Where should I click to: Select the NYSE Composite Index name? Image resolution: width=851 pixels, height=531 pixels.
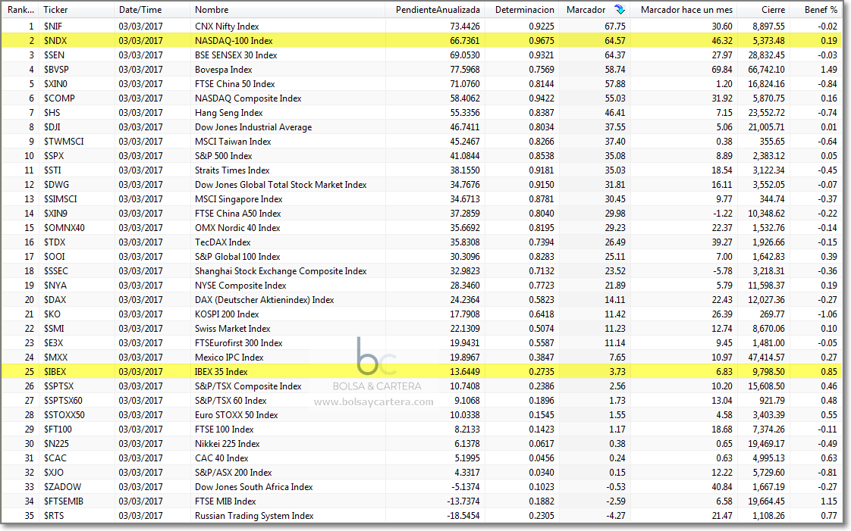(240, 286)
